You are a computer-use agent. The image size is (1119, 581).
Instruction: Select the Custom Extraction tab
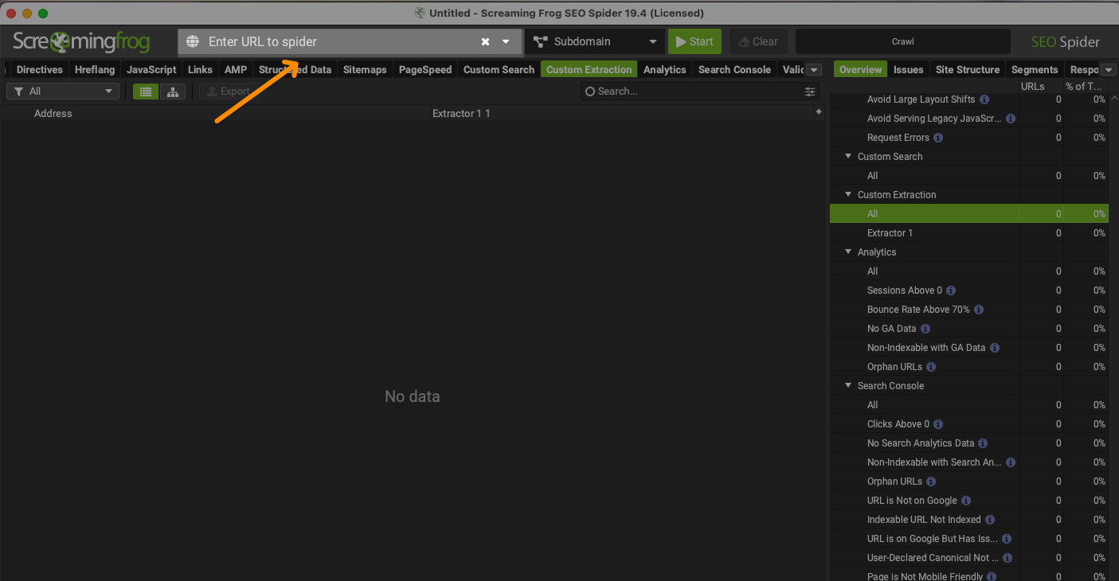[589, 69]
